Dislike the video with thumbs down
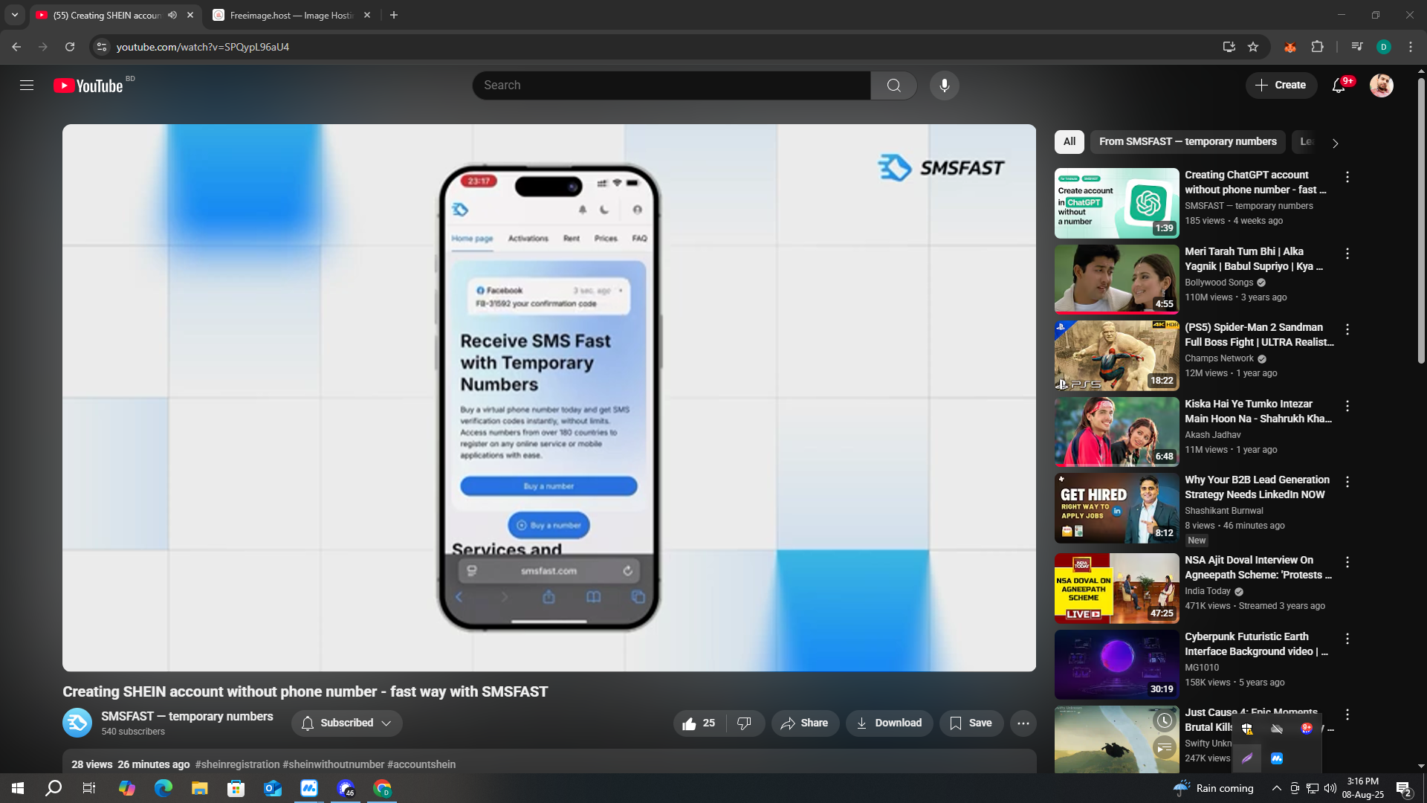1427x803 pixels. (x=744, y=723)
